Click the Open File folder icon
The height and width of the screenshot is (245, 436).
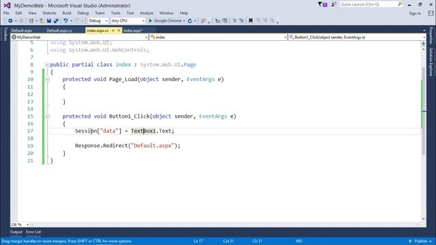[x=42, y=21]
